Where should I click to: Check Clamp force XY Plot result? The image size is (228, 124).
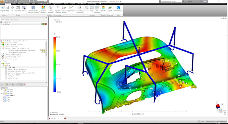point(6,75)
